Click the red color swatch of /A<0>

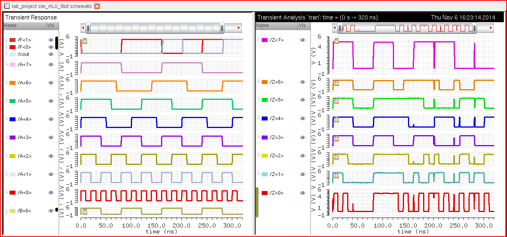pos(12,193)
